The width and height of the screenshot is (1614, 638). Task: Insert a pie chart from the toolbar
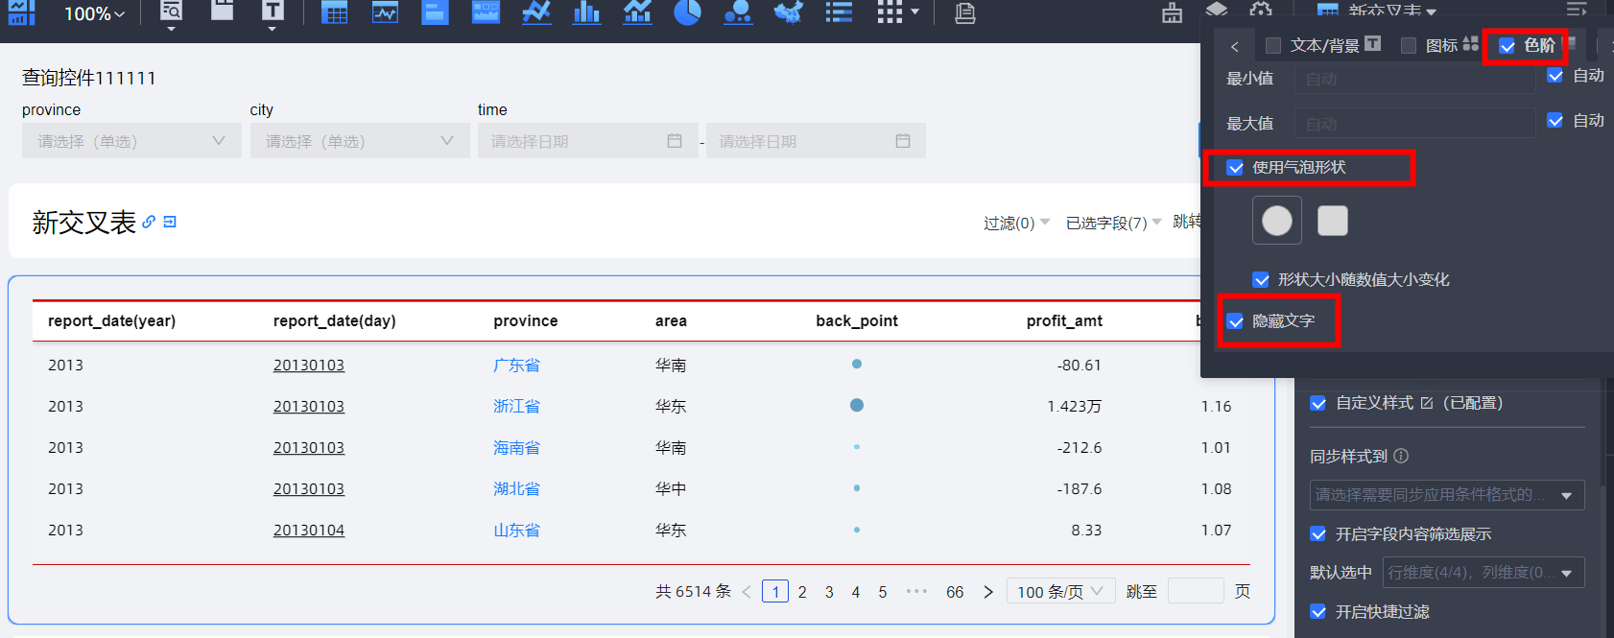687,12
